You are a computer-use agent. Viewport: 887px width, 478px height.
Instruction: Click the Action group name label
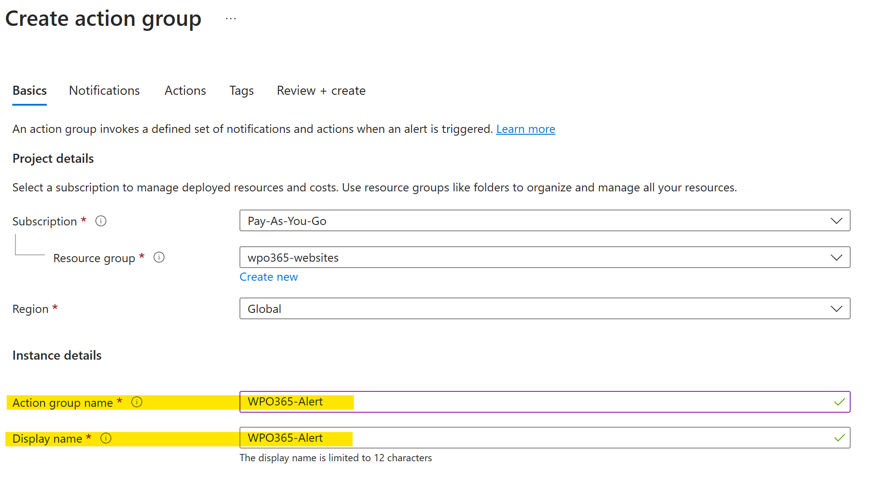63,403
